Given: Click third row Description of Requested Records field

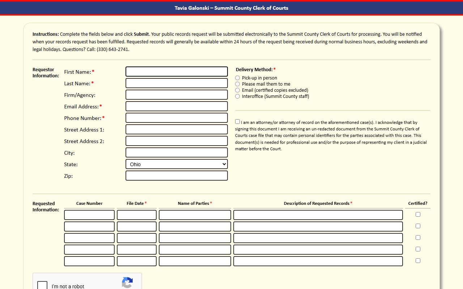Looking at the screenshot, I should tap(318, 238).
